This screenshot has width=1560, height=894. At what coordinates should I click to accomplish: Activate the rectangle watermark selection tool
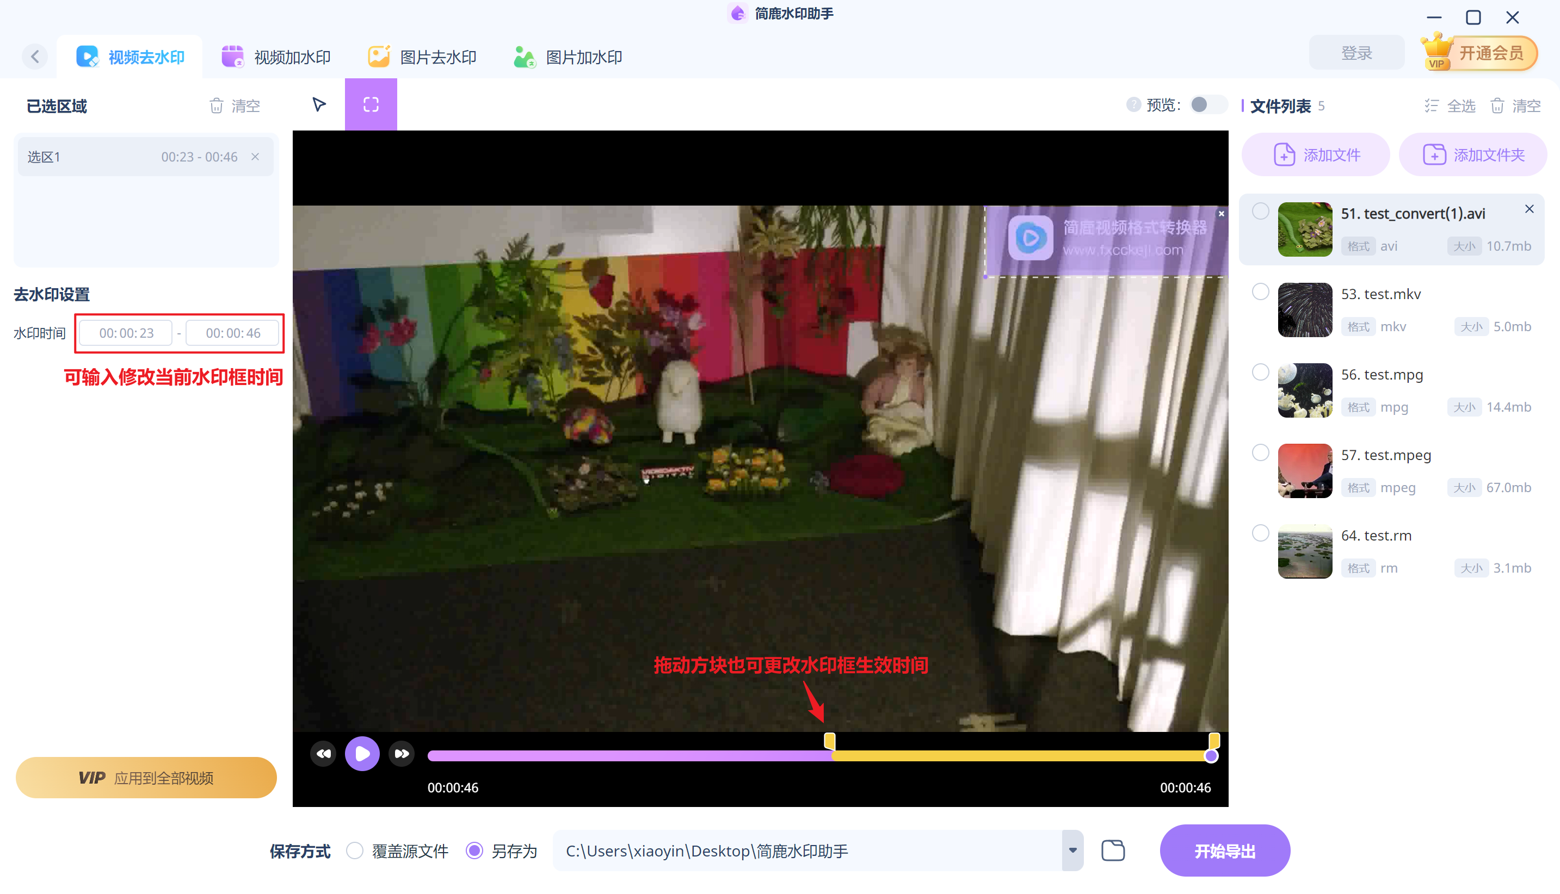[x=371, y=104]
